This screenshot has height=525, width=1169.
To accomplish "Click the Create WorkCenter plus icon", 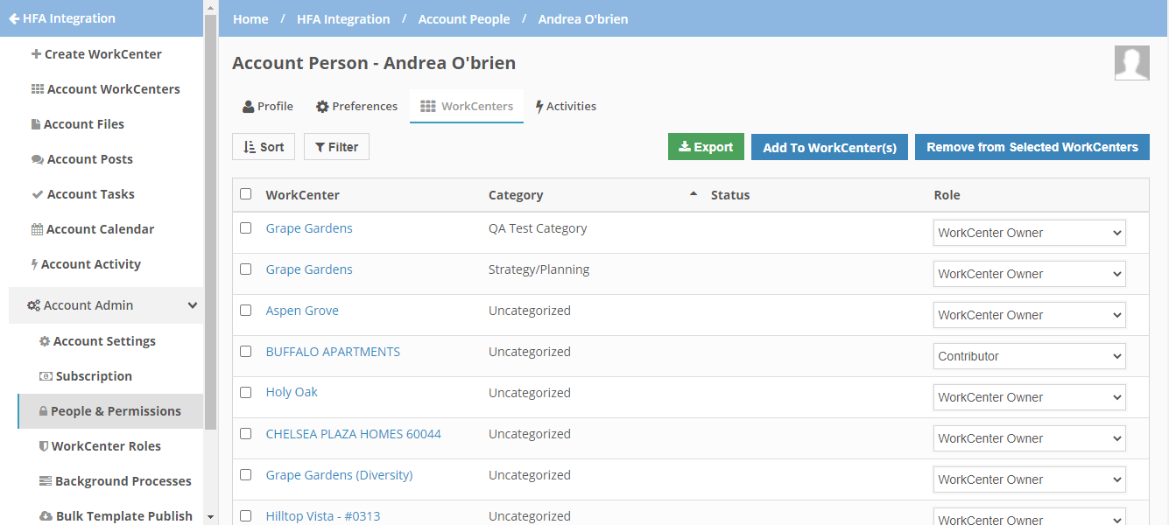I will tap(36, 54).
